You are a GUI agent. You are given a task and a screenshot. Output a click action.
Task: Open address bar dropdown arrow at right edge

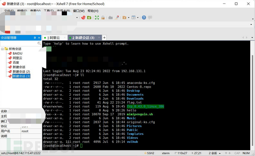[x=251, y=24]
